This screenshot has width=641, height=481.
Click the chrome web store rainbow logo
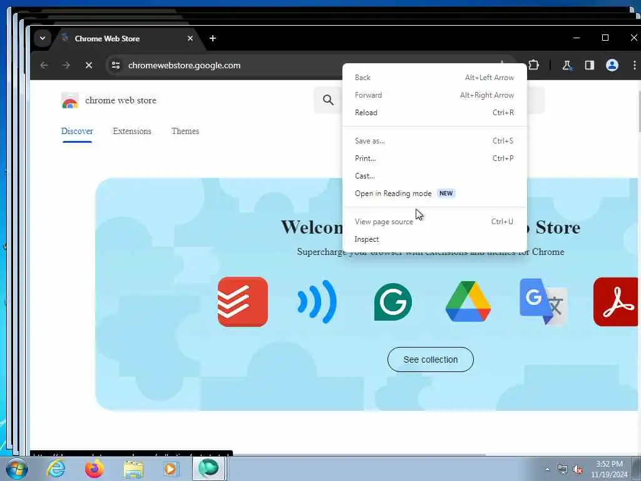70,101
